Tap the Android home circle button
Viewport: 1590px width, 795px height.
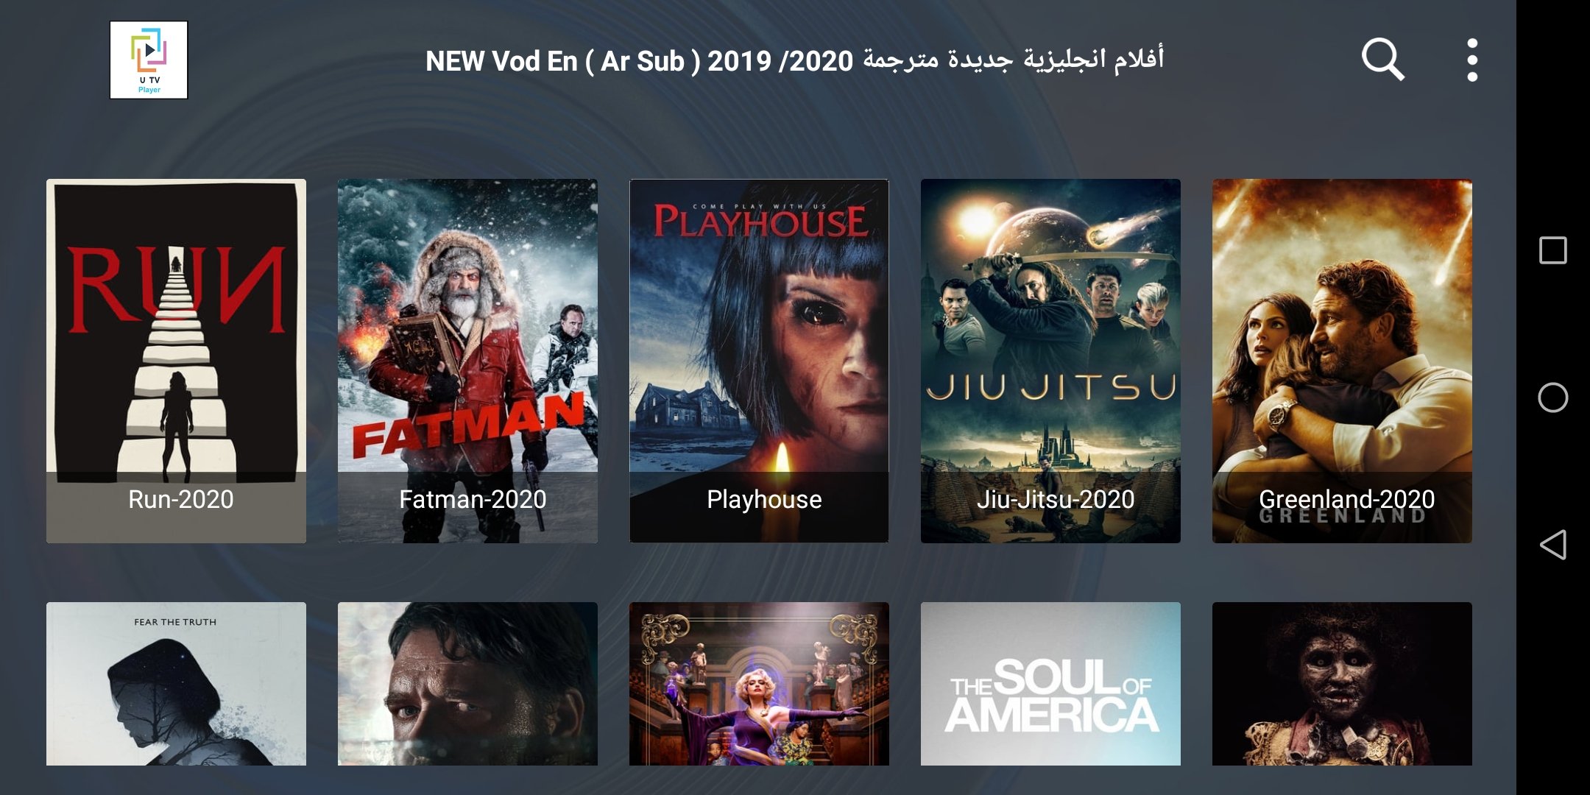click(x=1552, y=397)
